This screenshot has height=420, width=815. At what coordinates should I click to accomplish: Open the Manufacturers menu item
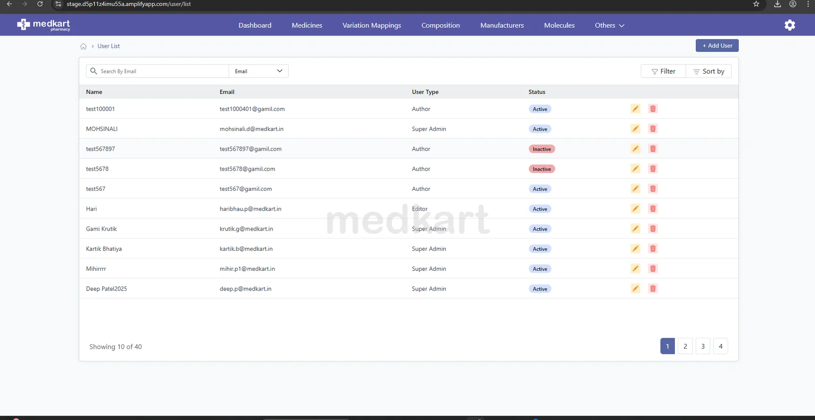pos(502,26)
